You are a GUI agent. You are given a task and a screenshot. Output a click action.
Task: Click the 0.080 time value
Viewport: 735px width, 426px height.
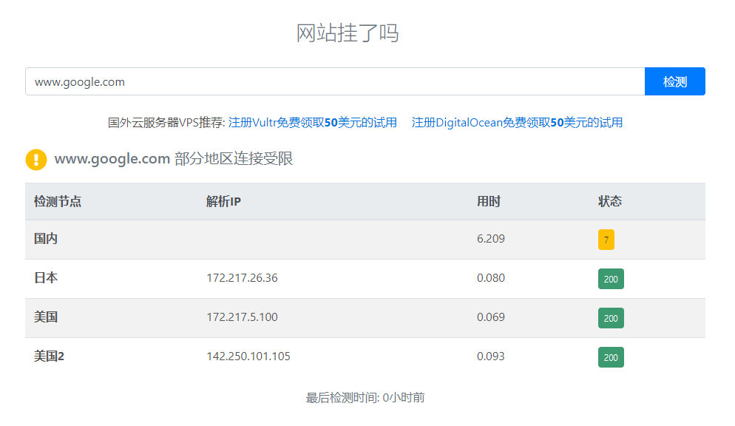(x=491, y=278)
